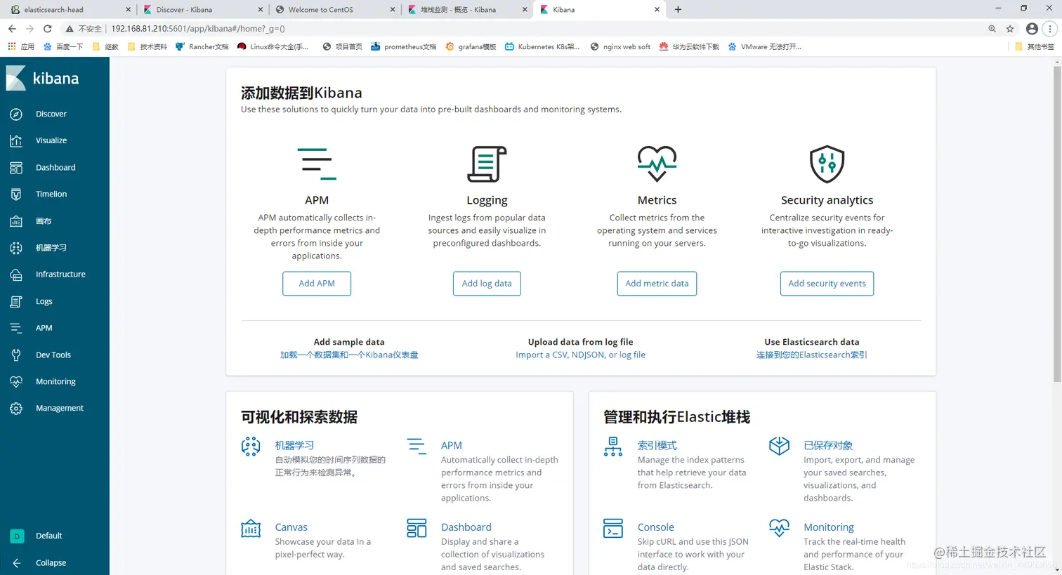The height and width of the screenshot is (575, 1062).
Task: Open the 已保存对象 link
Action: pos(828,446)
